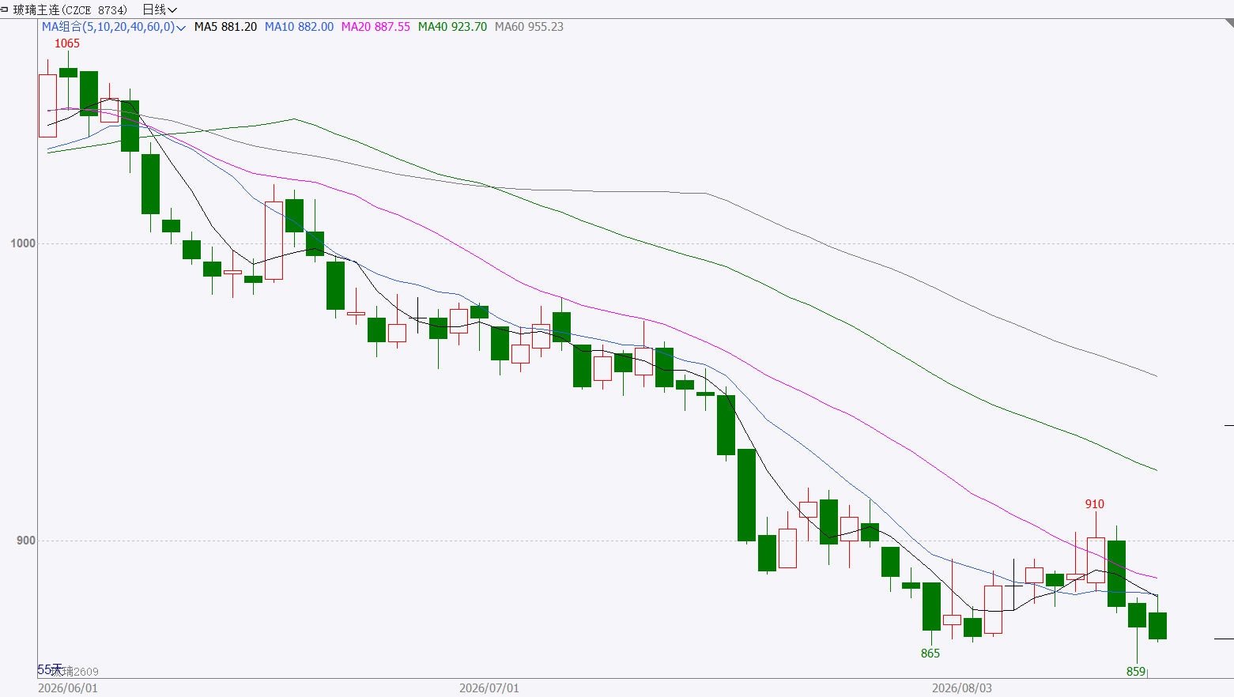The image size is (1234, 697).
Task: Open the MA组合(5,10,20,40,60,0) indicator dropdown
Action: [x=113, y=27]
